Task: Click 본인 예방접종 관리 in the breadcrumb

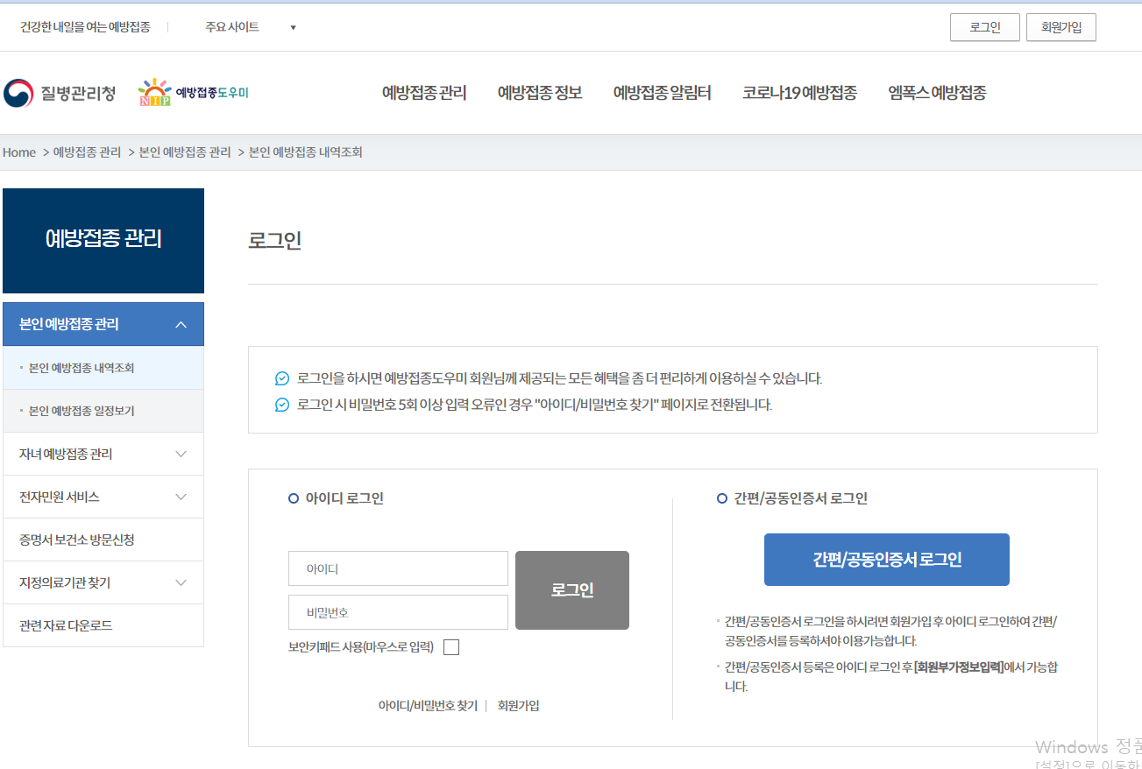Action: point(185,152)
